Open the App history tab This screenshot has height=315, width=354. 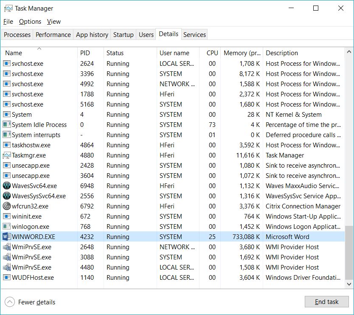92,34
